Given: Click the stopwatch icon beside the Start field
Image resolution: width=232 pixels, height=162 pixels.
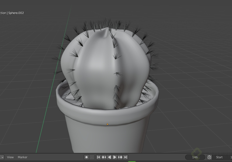Looking at the screenshot, I should (x=209, y=157).
